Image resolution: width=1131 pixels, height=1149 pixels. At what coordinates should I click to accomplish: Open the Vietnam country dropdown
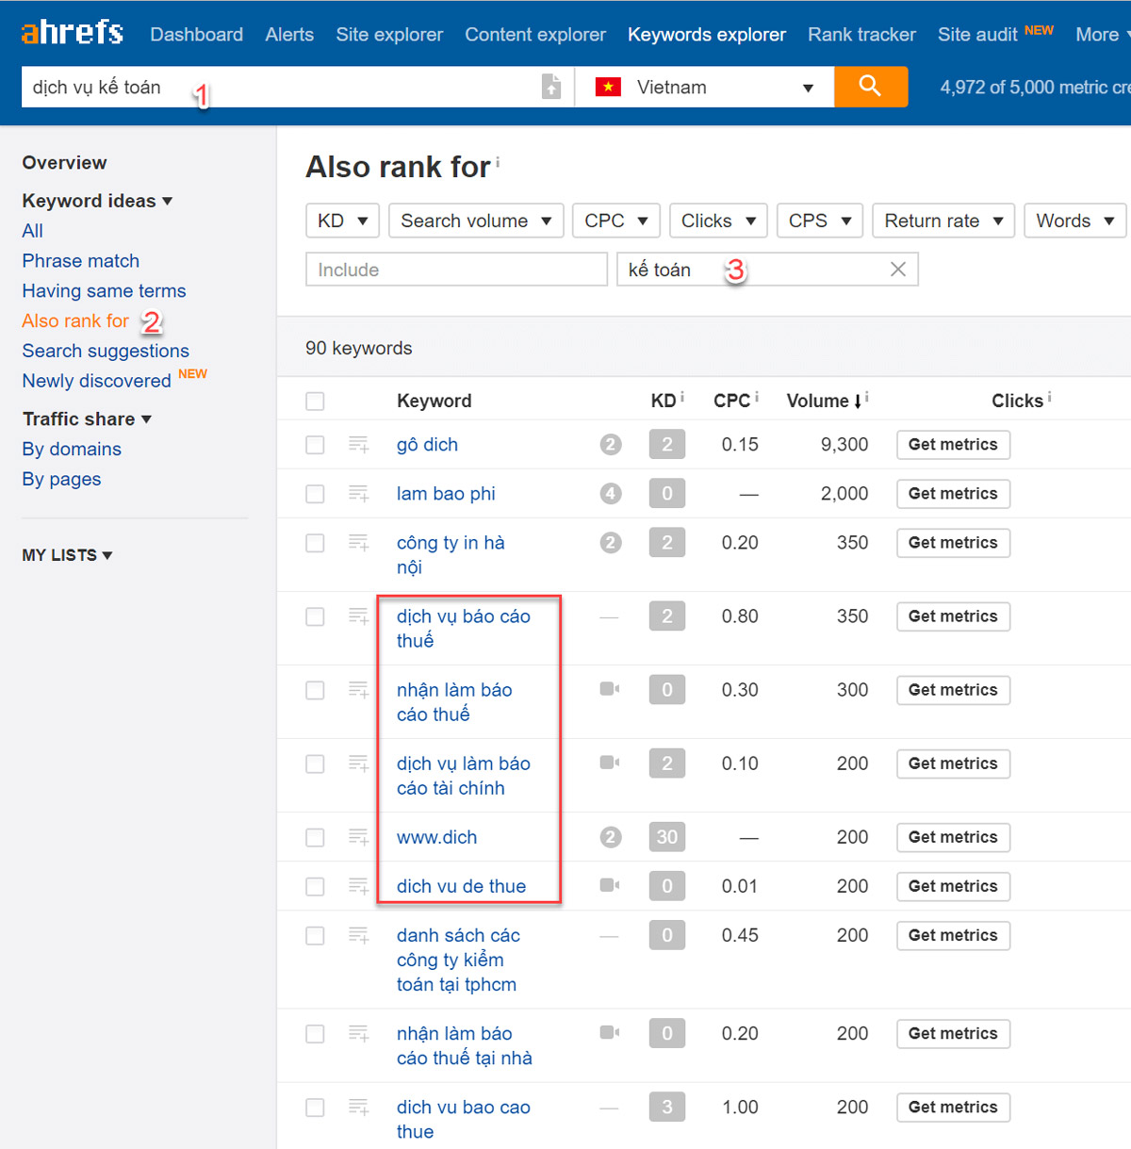click(x=705, y=87)
